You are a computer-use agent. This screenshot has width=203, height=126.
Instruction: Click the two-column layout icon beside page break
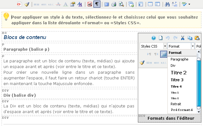point(157,4)
